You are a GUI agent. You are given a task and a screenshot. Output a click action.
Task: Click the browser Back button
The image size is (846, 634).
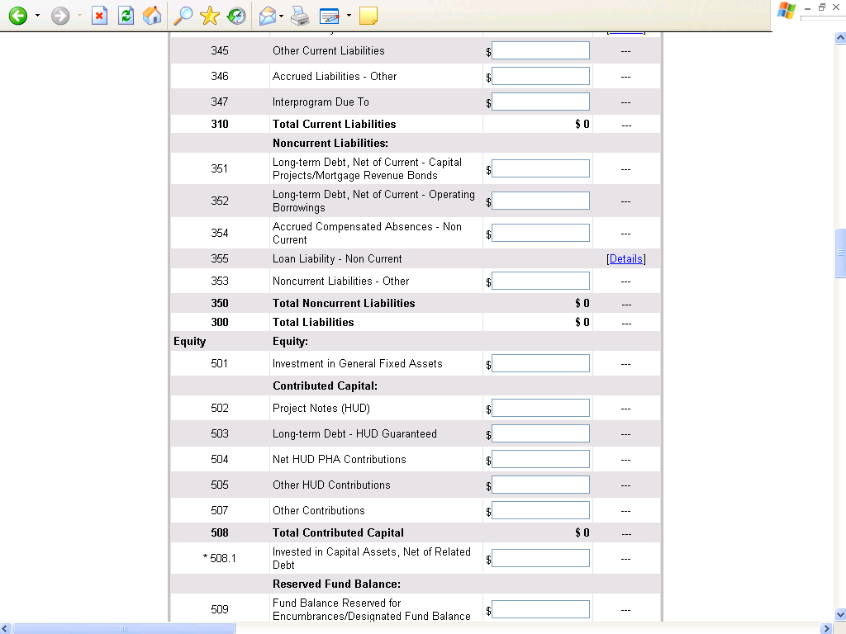[17, 16]
